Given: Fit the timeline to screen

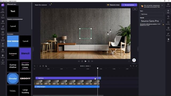Looking at the screenshot, I should 137,66.
